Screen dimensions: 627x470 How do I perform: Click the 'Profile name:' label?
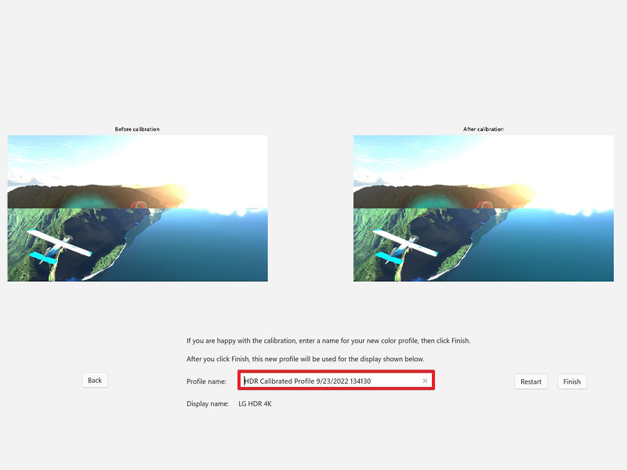click(206, 381)
